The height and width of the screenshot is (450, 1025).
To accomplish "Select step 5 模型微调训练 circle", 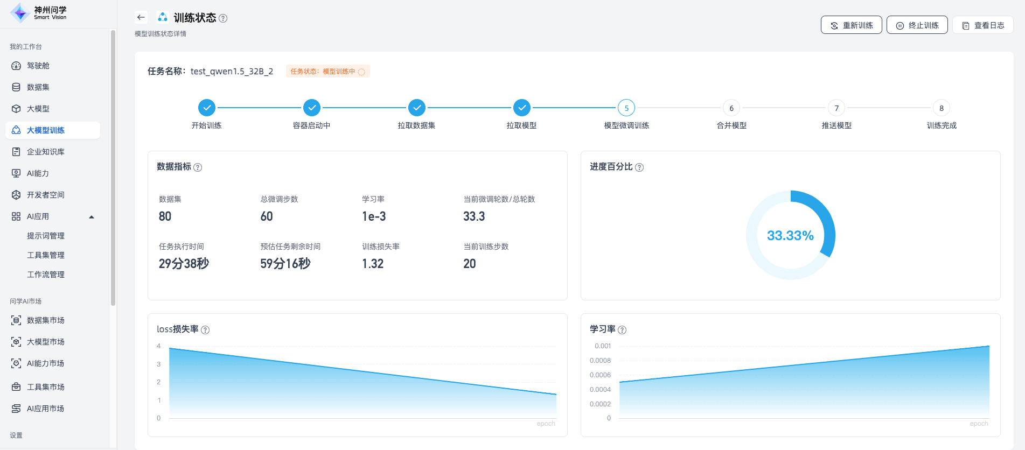I will (x=626, y=108).
